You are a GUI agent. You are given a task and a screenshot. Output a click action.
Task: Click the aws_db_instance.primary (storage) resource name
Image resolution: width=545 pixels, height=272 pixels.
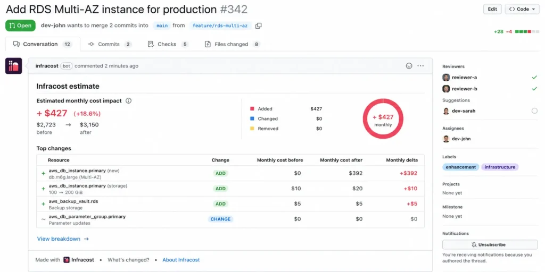pyautogui.click(x=77, y=186)
